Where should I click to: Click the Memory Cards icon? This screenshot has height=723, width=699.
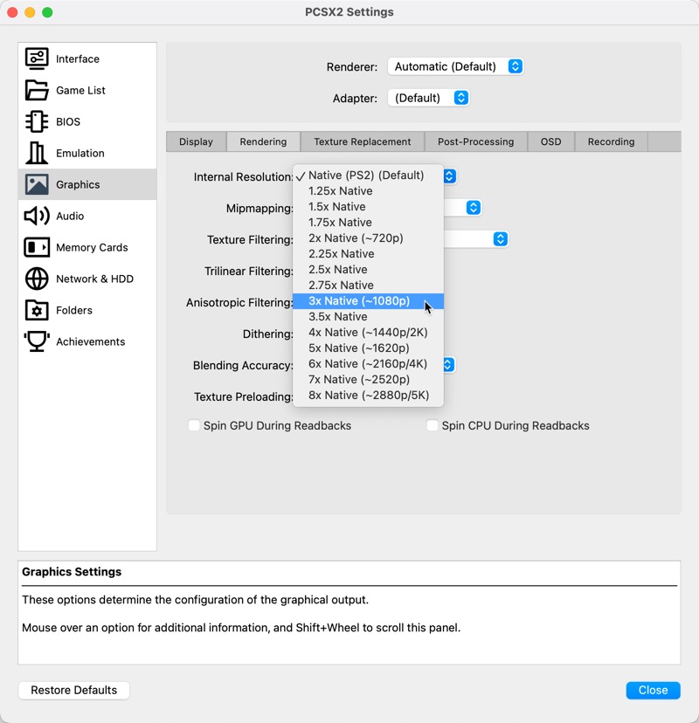click(37, 247)
